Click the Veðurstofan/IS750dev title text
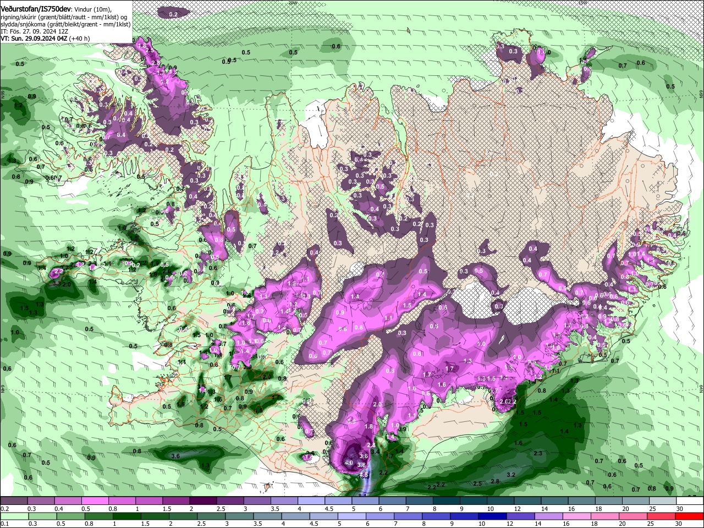Viewport: 704px width, 528px height. 36,9
